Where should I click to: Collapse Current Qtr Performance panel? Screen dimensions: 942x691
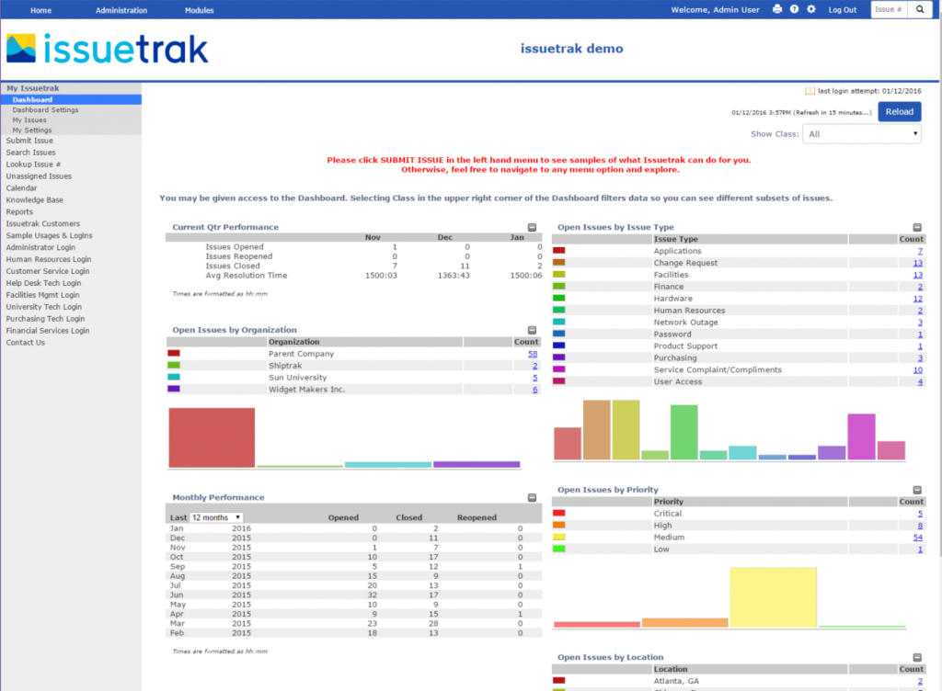tap(533, 227)
